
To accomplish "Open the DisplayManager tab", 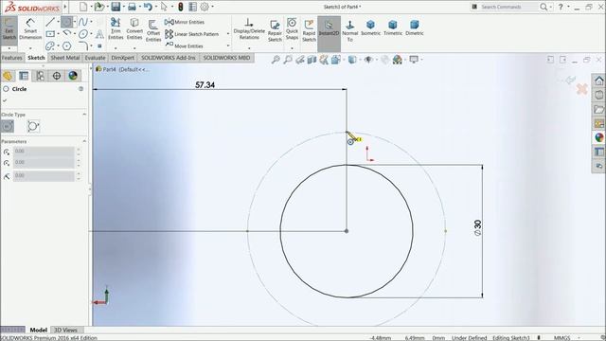I will (73, 76).
